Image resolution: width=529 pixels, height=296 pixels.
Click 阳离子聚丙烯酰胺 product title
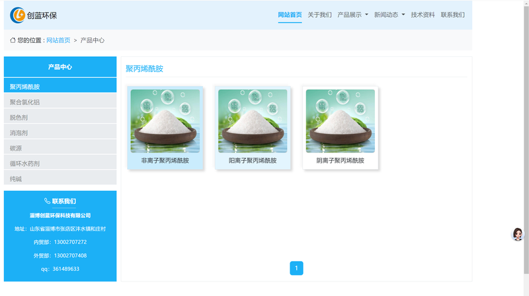pos(253,161)
